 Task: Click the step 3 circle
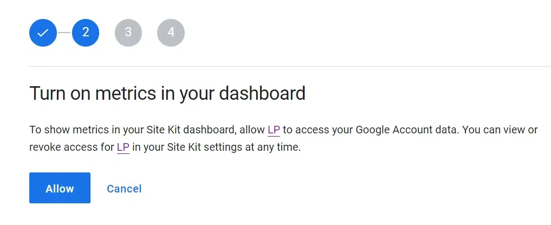[x=128, y=33]
